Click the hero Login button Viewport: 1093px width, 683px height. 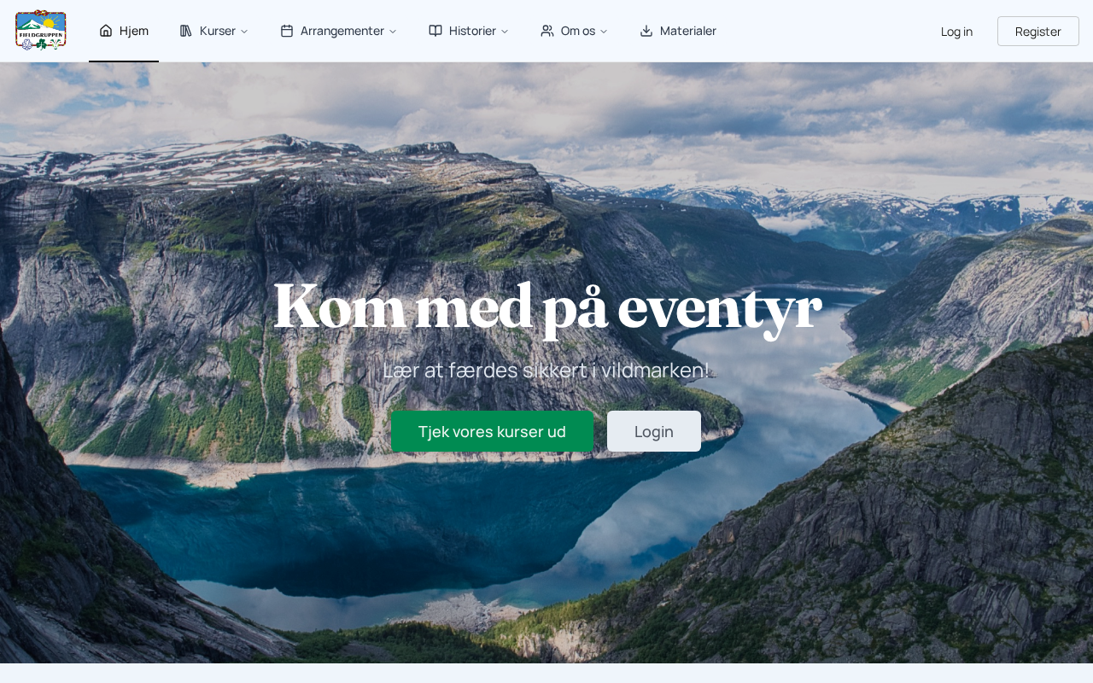(654, 431)
